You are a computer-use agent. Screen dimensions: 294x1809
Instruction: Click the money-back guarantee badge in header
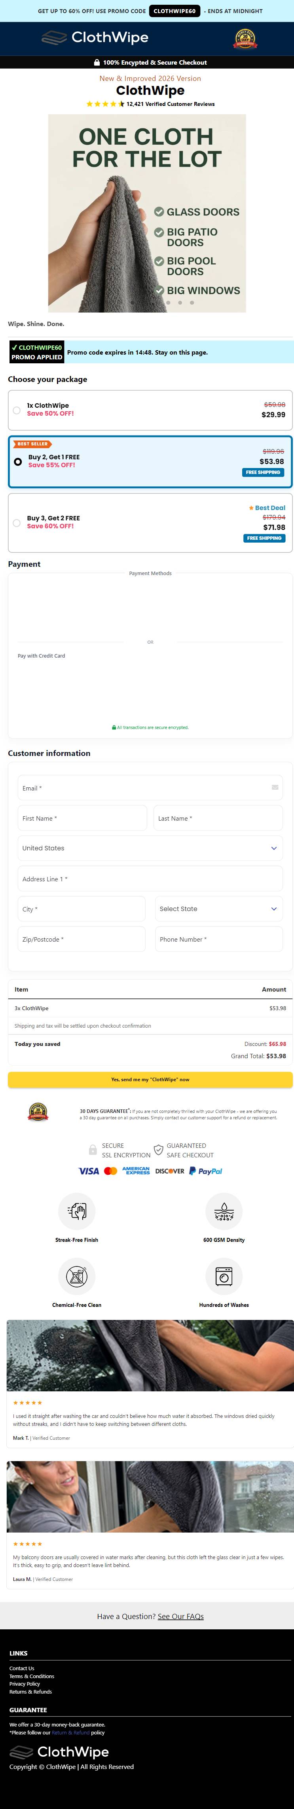[x=245, y=38]
